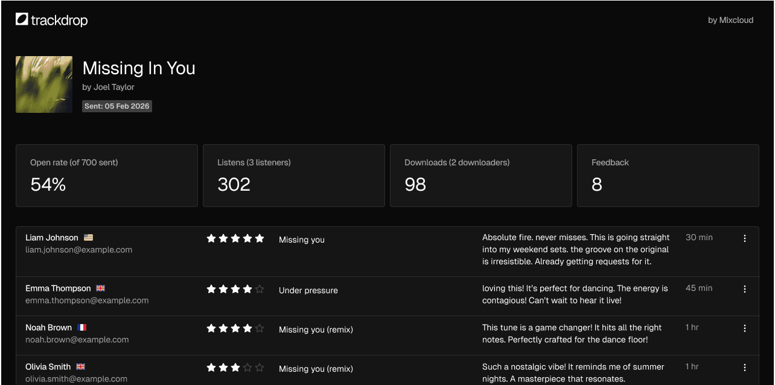
Task: Click the '45 min' timestamp
Action: (699, 288)
